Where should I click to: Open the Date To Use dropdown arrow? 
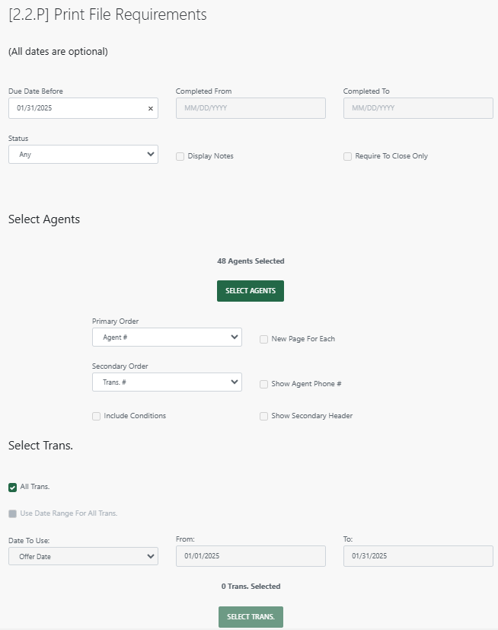click(150, 556)
